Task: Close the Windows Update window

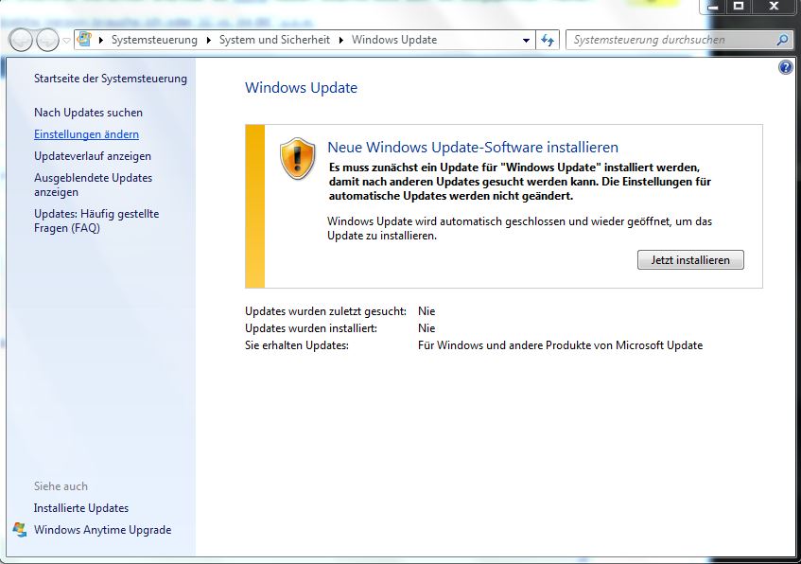Action: 774,7
